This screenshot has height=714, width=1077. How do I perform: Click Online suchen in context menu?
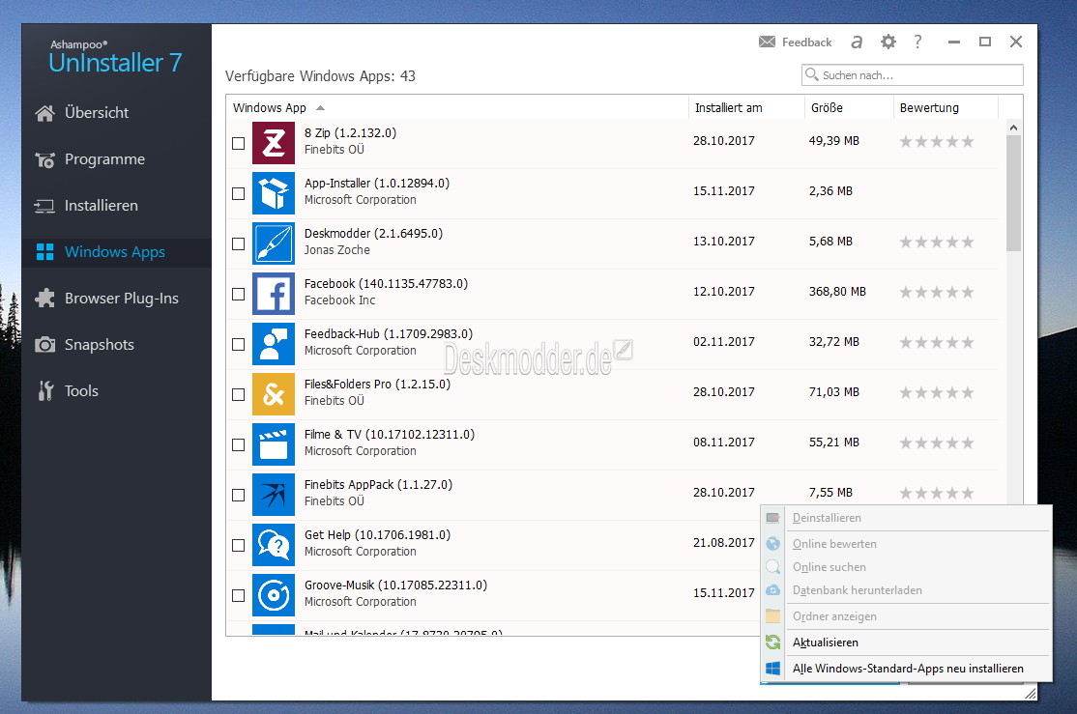click(x=906, y=567)
